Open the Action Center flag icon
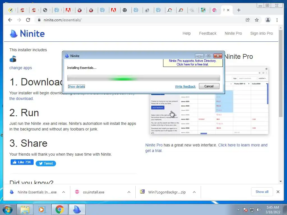Viewport: 287px width, 215px height. [245, 210]
